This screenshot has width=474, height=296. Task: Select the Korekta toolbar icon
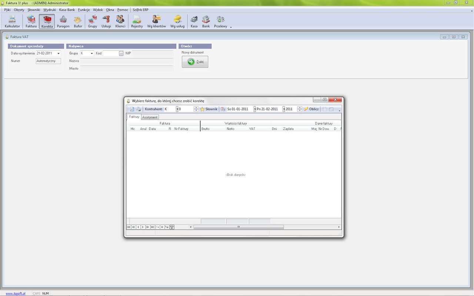pos(47,22)
